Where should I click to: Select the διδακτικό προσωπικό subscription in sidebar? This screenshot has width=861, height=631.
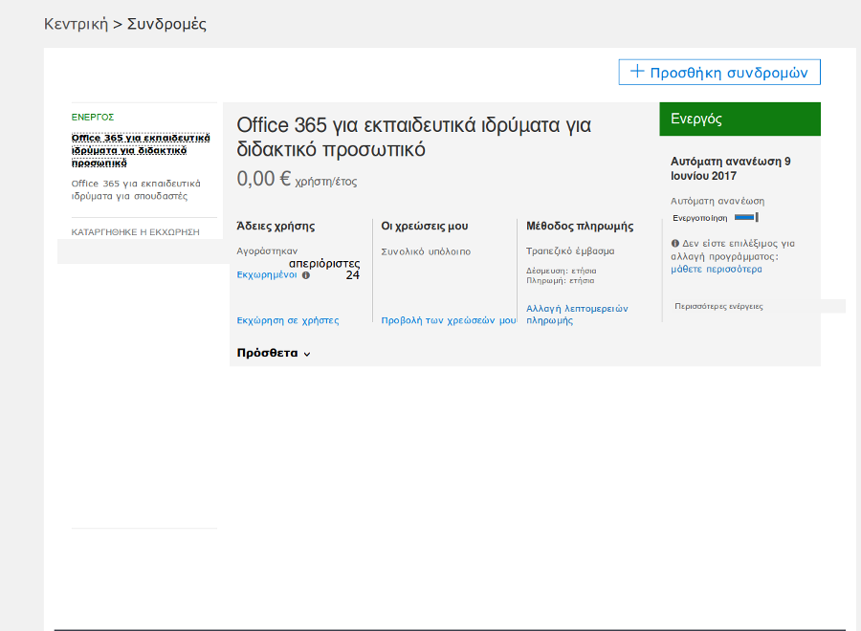(141, 150)
